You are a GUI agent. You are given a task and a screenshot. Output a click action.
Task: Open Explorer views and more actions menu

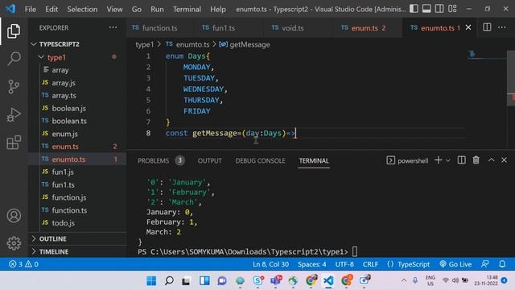(113, 28)
